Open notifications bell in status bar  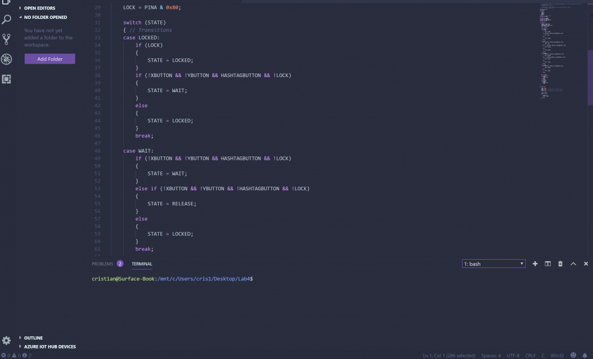coord(585,355)
